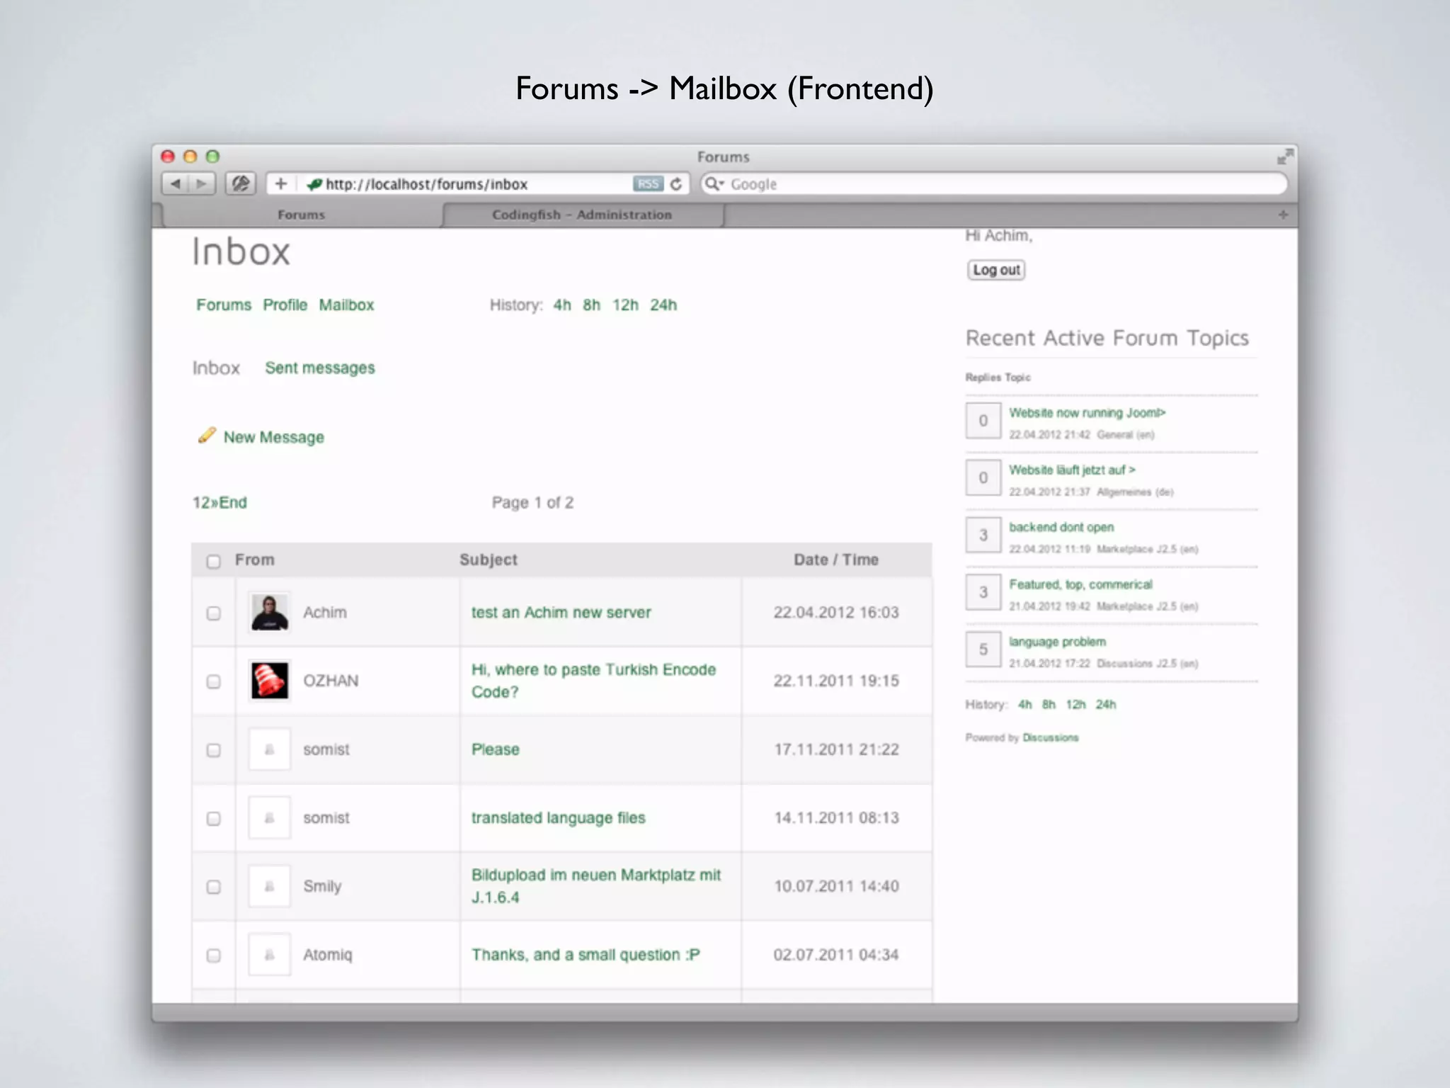Check the OZHAN message checkbox

pyautogui.click(x=213, y=681)
